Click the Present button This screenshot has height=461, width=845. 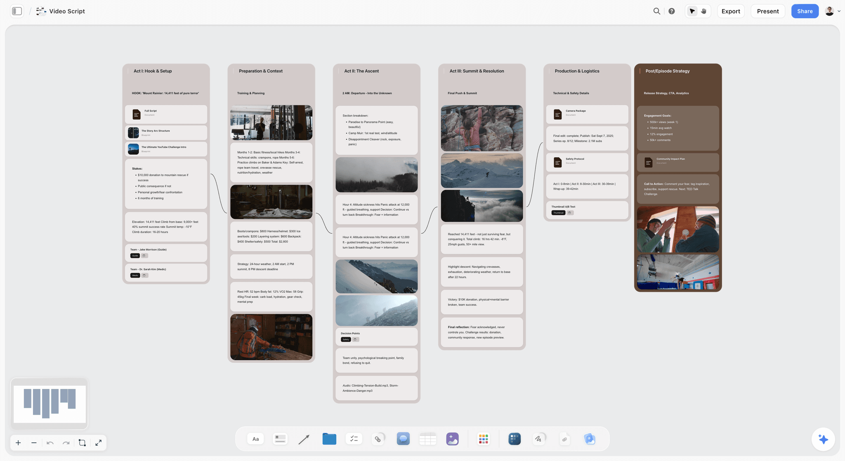[x=768, y=11]
